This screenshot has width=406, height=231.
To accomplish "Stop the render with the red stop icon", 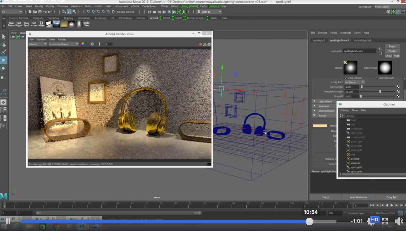I will click(x=201, y=44).
